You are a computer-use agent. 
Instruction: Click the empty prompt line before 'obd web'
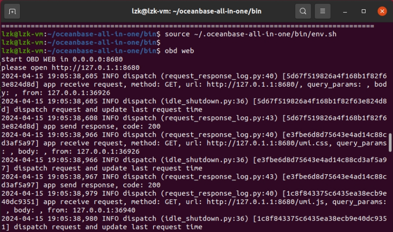81,43
